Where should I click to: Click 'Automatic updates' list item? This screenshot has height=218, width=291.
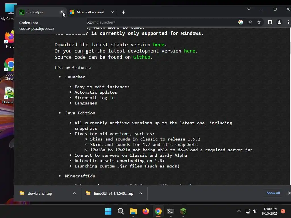click(96, 92)
